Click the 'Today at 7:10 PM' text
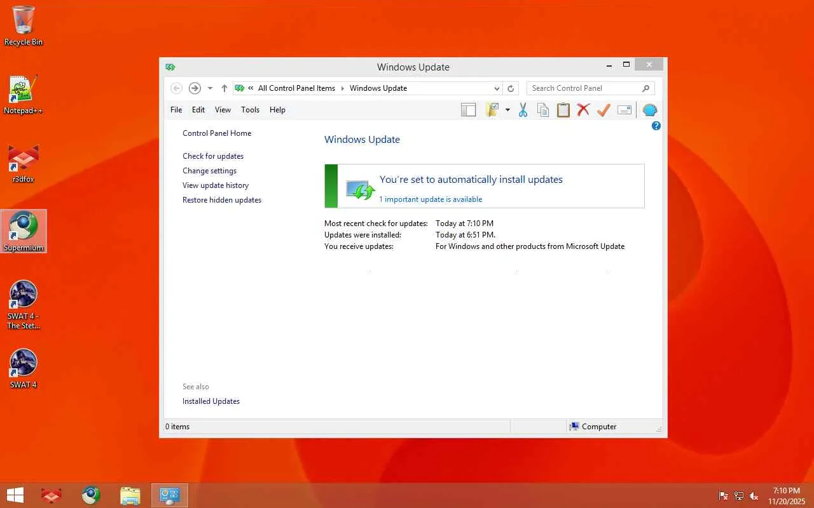This screenshot has height=508, width=814. pos(464,224)
